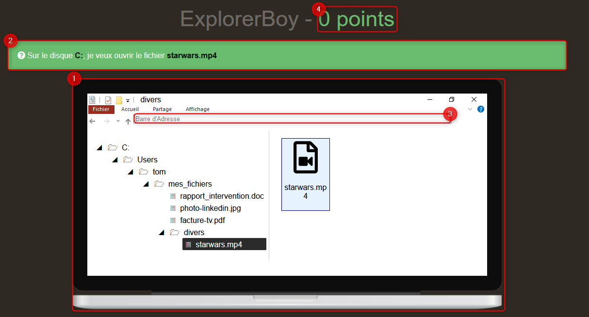Click the checkmark icon in quick access toolbar
Viewport: 589px width, 317px height.
click(x=108, y=100)
